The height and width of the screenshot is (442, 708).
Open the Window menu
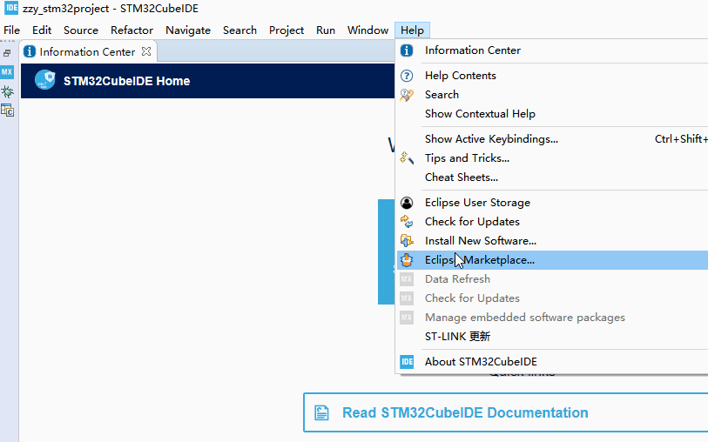click(x=367, y=30)
